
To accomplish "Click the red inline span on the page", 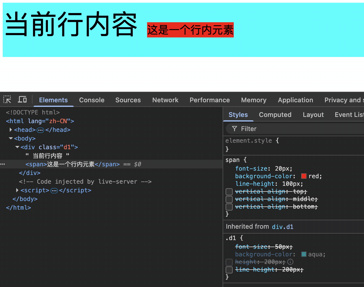I will tap(190, 30).
